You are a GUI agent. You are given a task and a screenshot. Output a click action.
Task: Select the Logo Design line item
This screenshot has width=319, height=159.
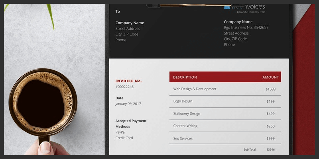183,101
